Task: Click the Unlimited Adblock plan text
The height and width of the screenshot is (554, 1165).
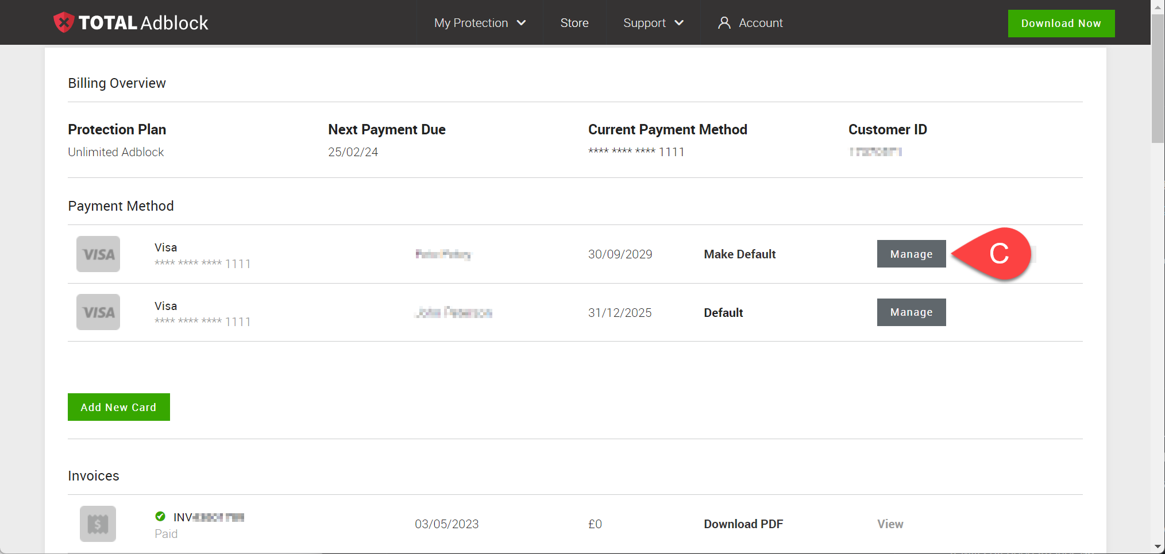Action: coord(116,152)
